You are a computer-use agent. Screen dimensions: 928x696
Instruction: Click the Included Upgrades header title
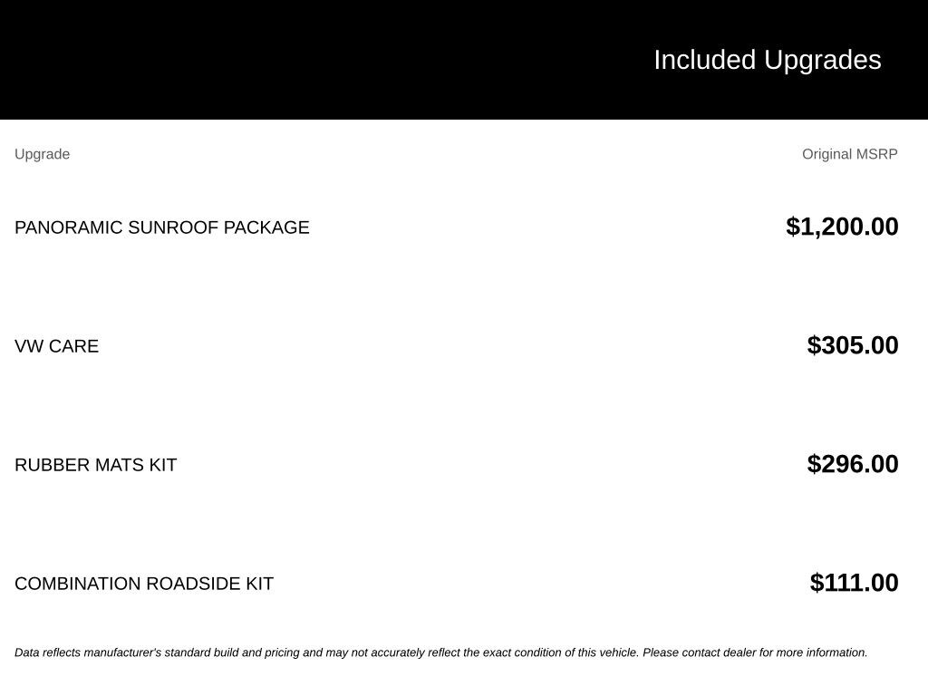(x=767, y=61)
